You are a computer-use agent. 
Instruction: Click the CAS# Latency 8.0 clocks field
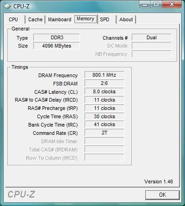[x=104, y=91]
